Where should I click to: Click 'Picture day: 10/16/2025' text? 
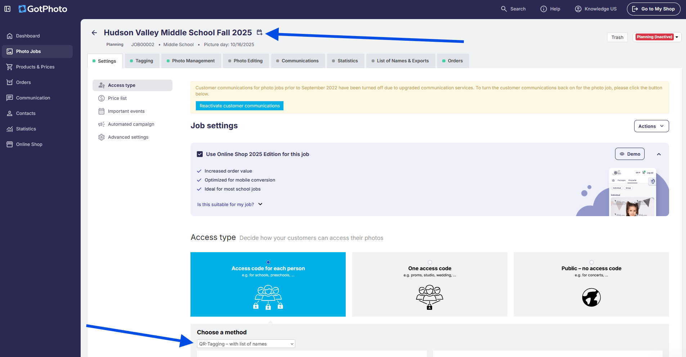pos(229,45)
